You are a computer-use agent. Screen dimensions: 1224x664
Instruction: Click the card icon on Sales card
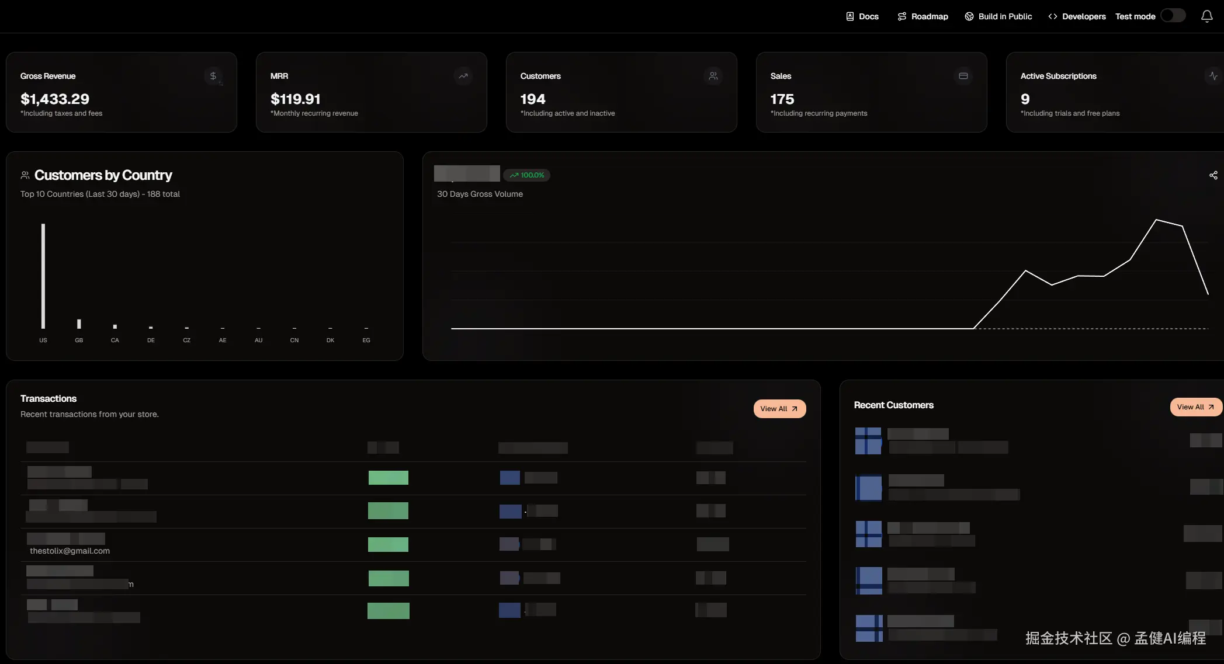(963, 76)
